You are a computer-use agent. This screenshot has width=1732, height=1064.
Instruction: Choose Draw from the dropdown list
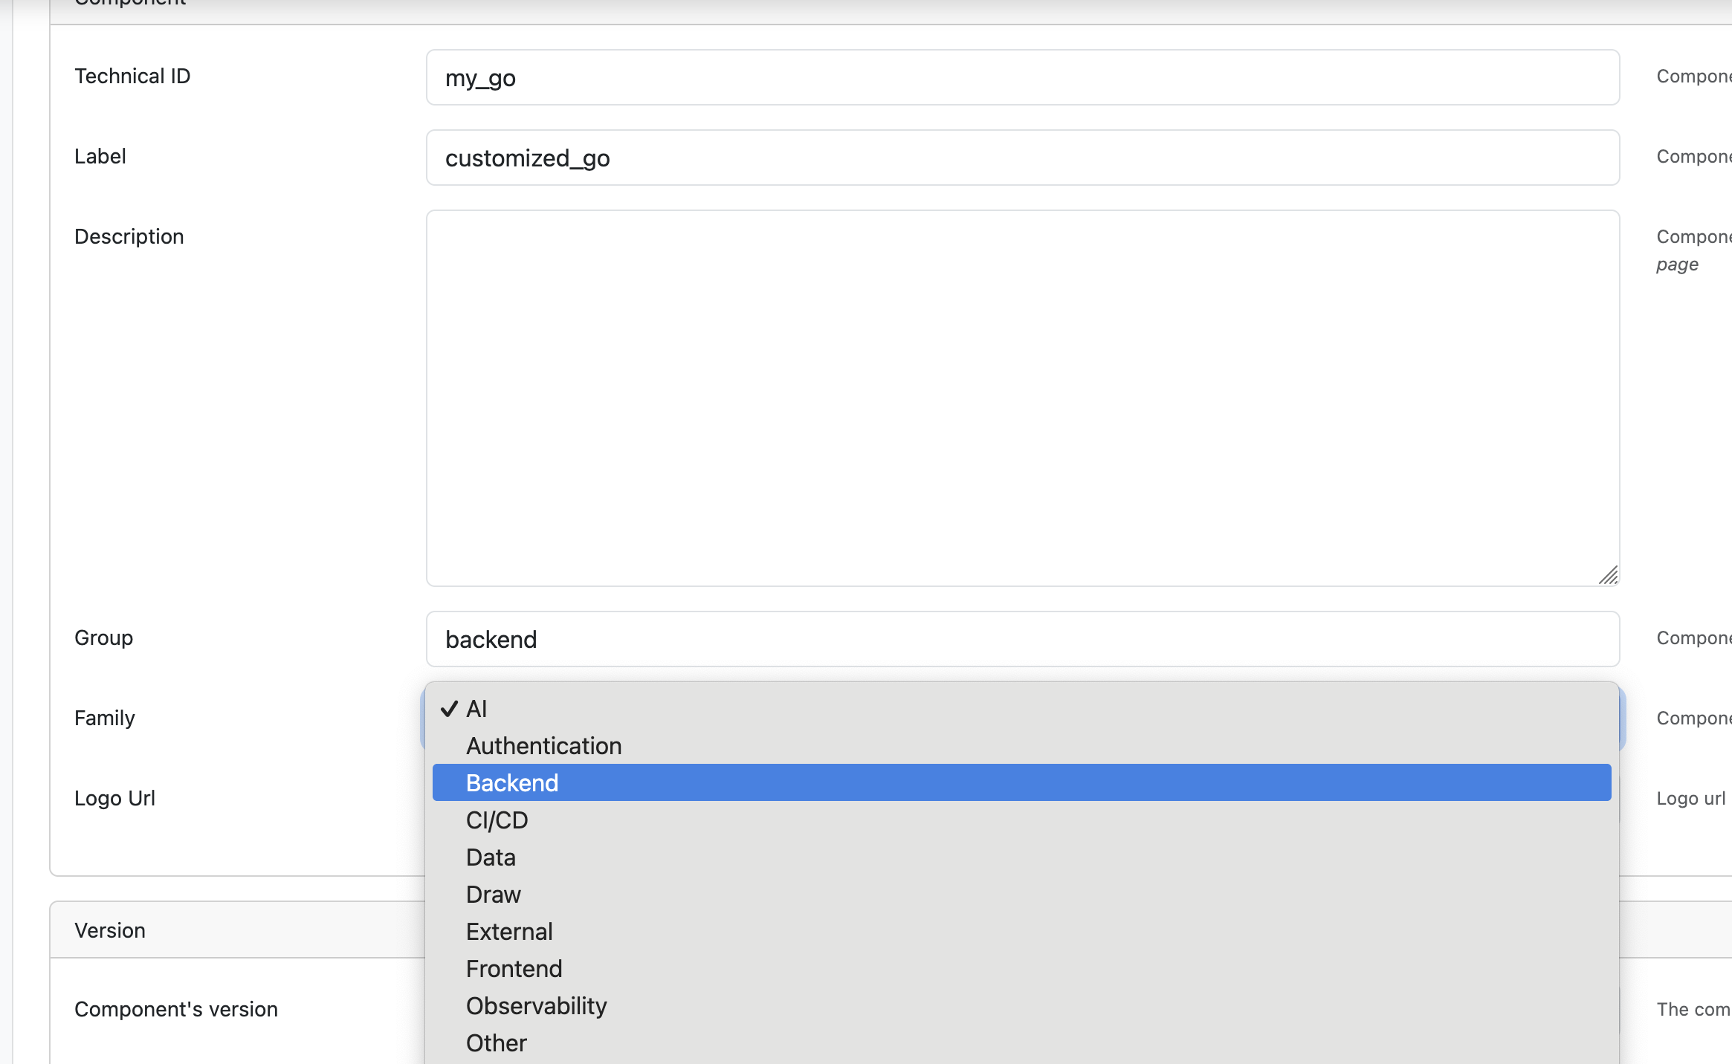coord(493,895)
